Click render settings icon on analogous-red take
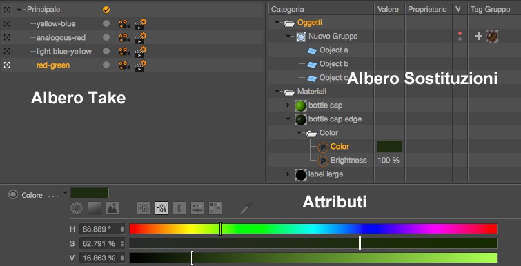Image resolution: width=521 pixels, height=266 pixels. (x=141, y=38)
